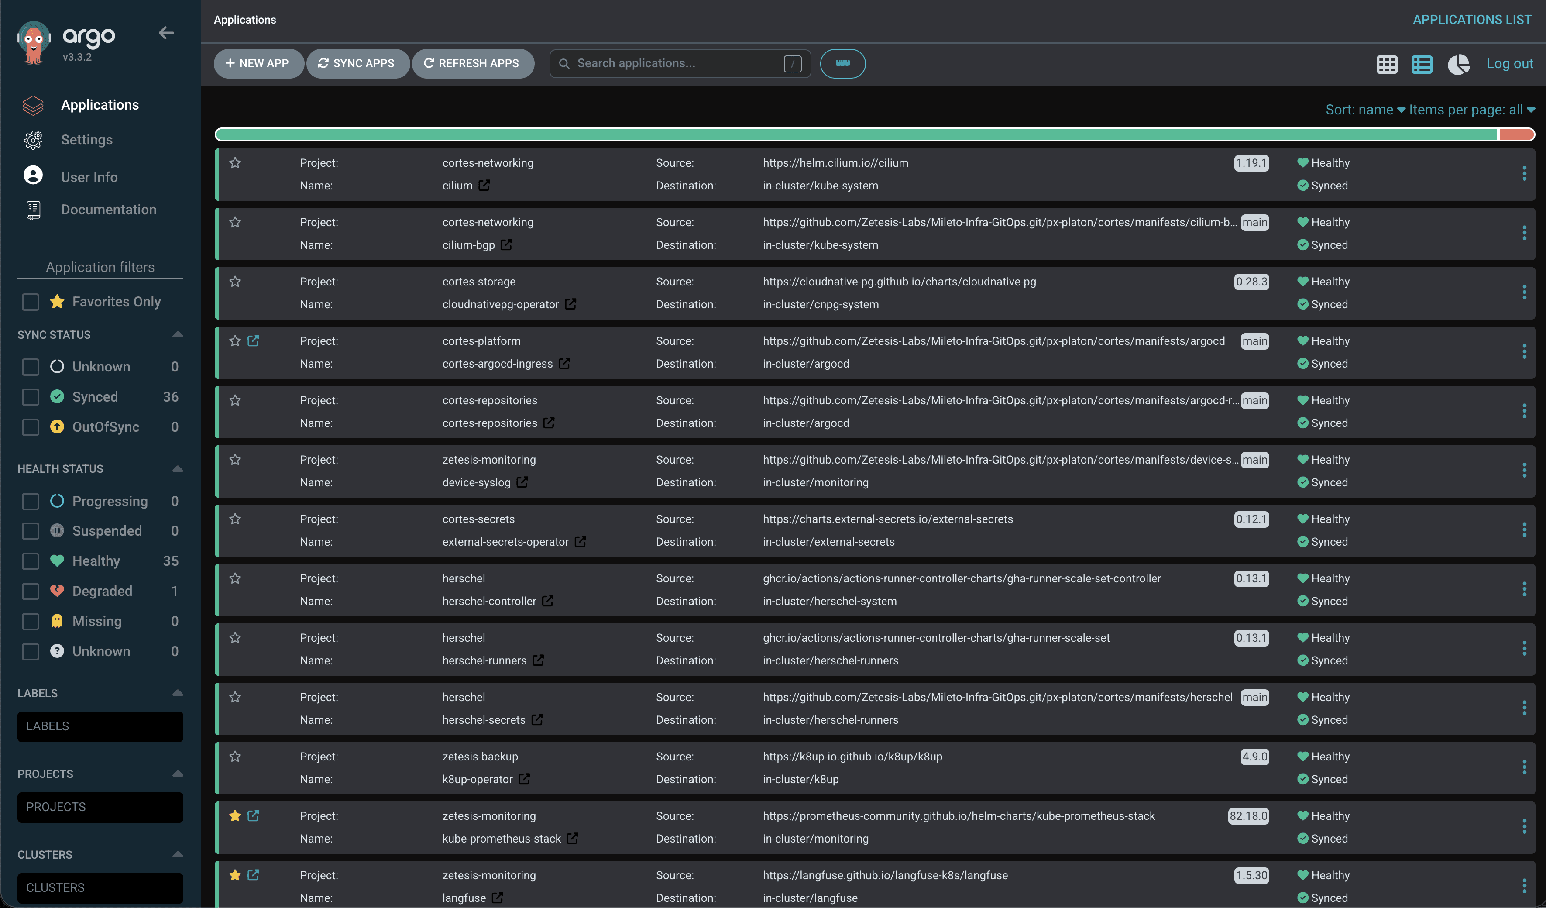Open the Applications sidebar item
Viewport: 1546px width, 908px height.
[x=100, y=105]
